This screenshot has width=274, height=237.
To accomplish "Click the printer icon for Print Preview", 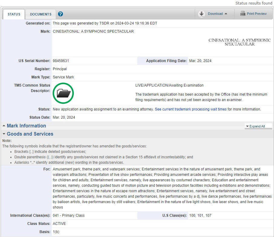I will 243,14.
